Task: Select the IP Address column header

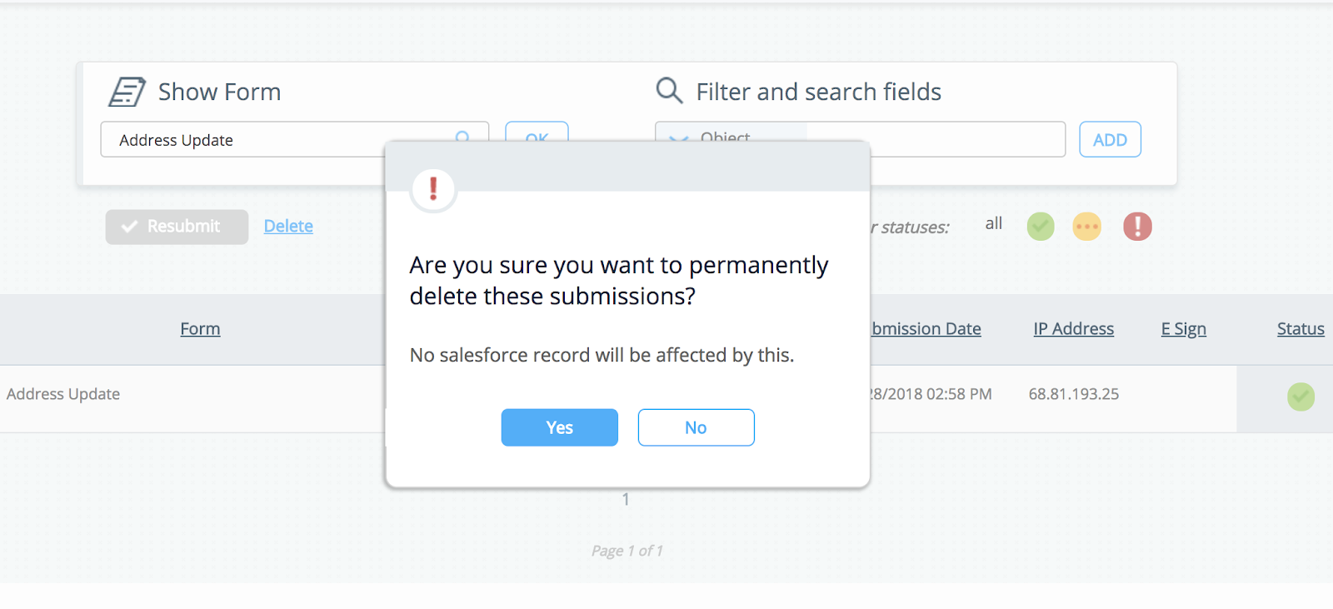Action: pos(1073,328)
